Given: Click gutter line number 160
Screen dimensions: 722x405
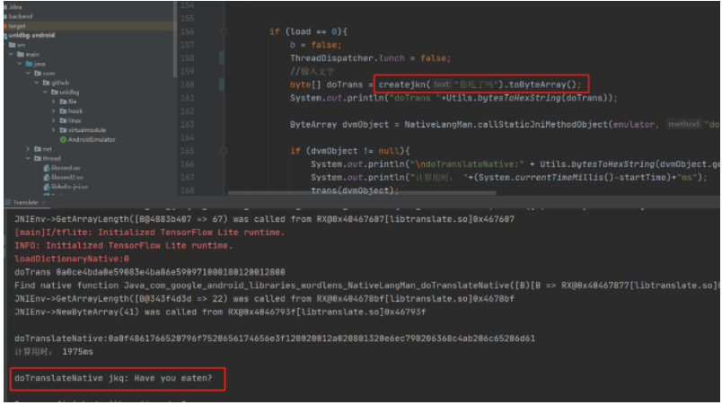Looking at the screenshot, I should tap(188, 84).
